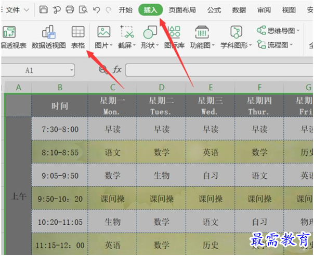The image size is (314, 256).
Task: Click 生物 cell in the 9:05-9:50 row
Action: tap(161, 175)
